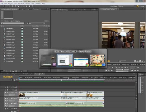Open the Output settings button in Program monitor
This screenshot has width=146, height=112.
tap(138, 68)
